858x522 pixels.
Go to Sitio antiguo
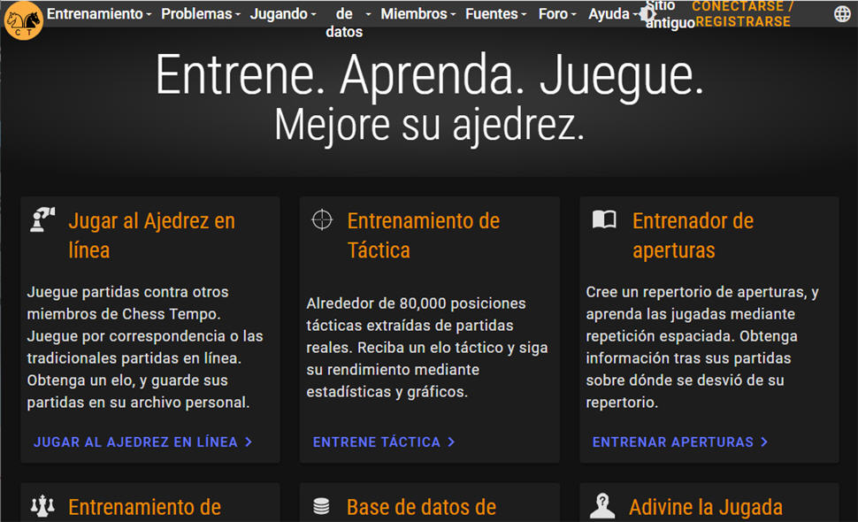tap(662, 14)
